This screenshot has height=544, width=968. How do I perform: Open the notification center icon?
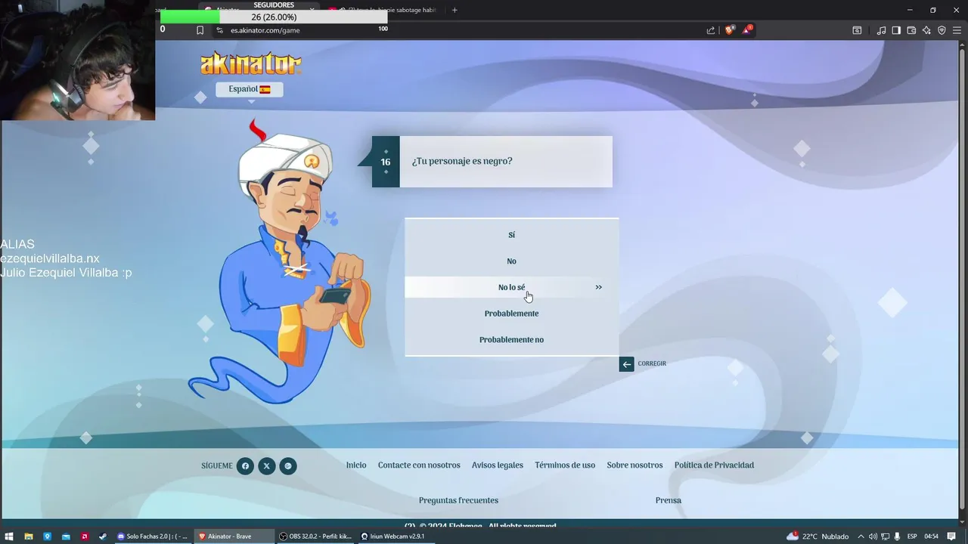point(951,536)
